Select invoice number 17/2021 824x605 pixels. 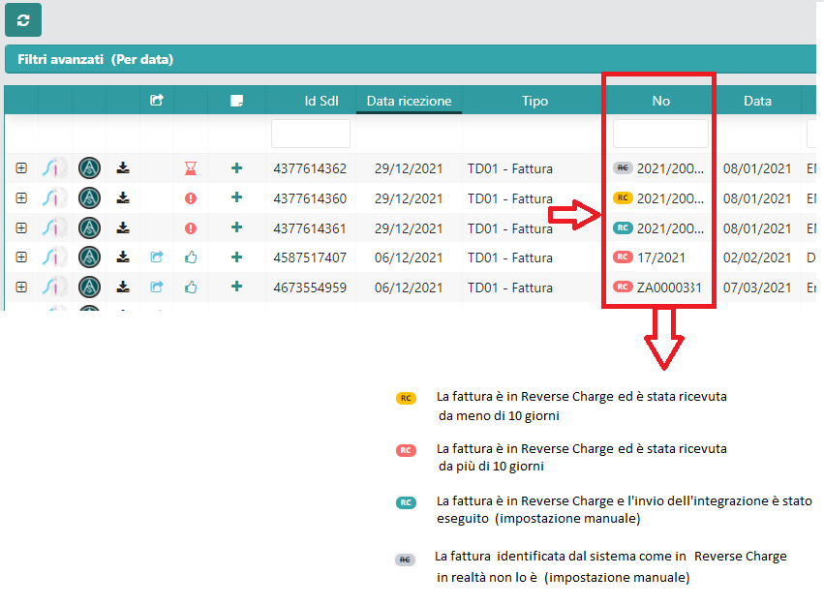[661, 257]
